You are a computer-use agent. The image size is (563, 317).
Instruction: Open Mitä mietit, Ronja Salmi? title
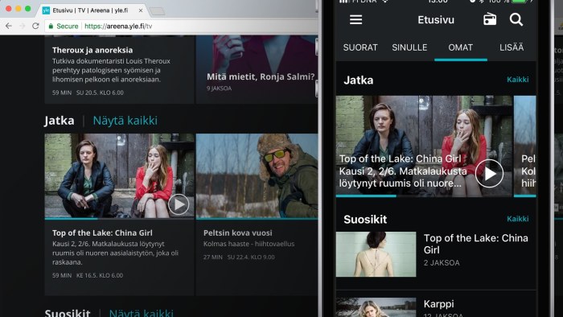261,76
